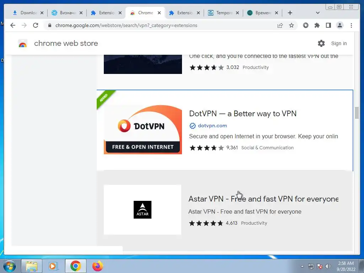Click the DotVPN promotional thumbnail
This screenshot has height=273, width=364.
143,130
